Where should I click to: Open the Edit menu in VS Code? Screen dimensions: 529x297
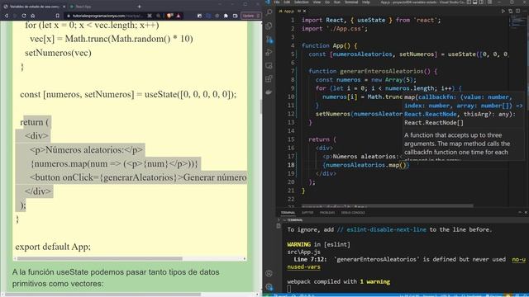click(287, 2)
